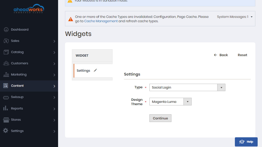Click System Messages: 1 text
The image size is (262, 147).
233,17
